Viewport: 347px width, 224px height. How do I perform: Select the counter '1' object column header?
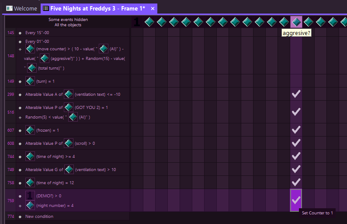pos(137,22)
